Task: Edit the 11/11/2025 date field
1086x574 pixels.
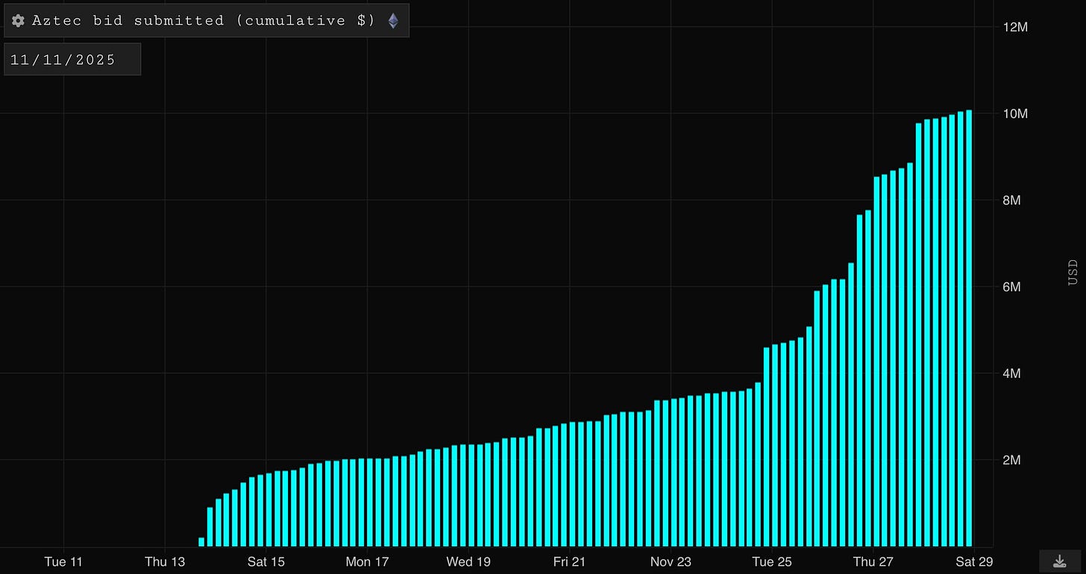Action: [x=72, y=60]
